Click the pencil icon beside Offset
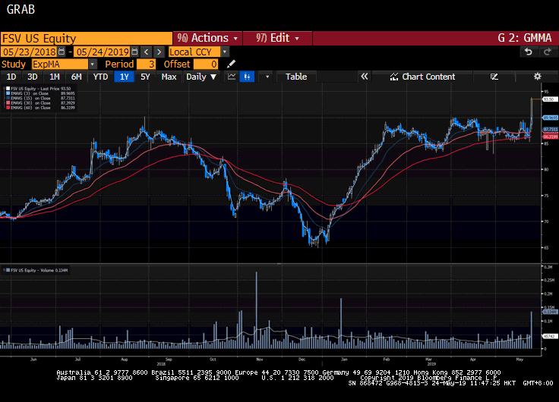The height and width of the screenshot is (402, 559). coord(231,64)
